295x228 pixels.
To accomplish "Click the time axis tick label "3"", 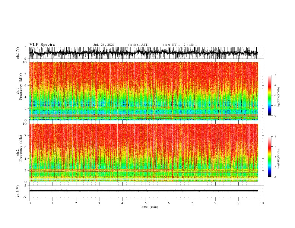I will point(99,203).
